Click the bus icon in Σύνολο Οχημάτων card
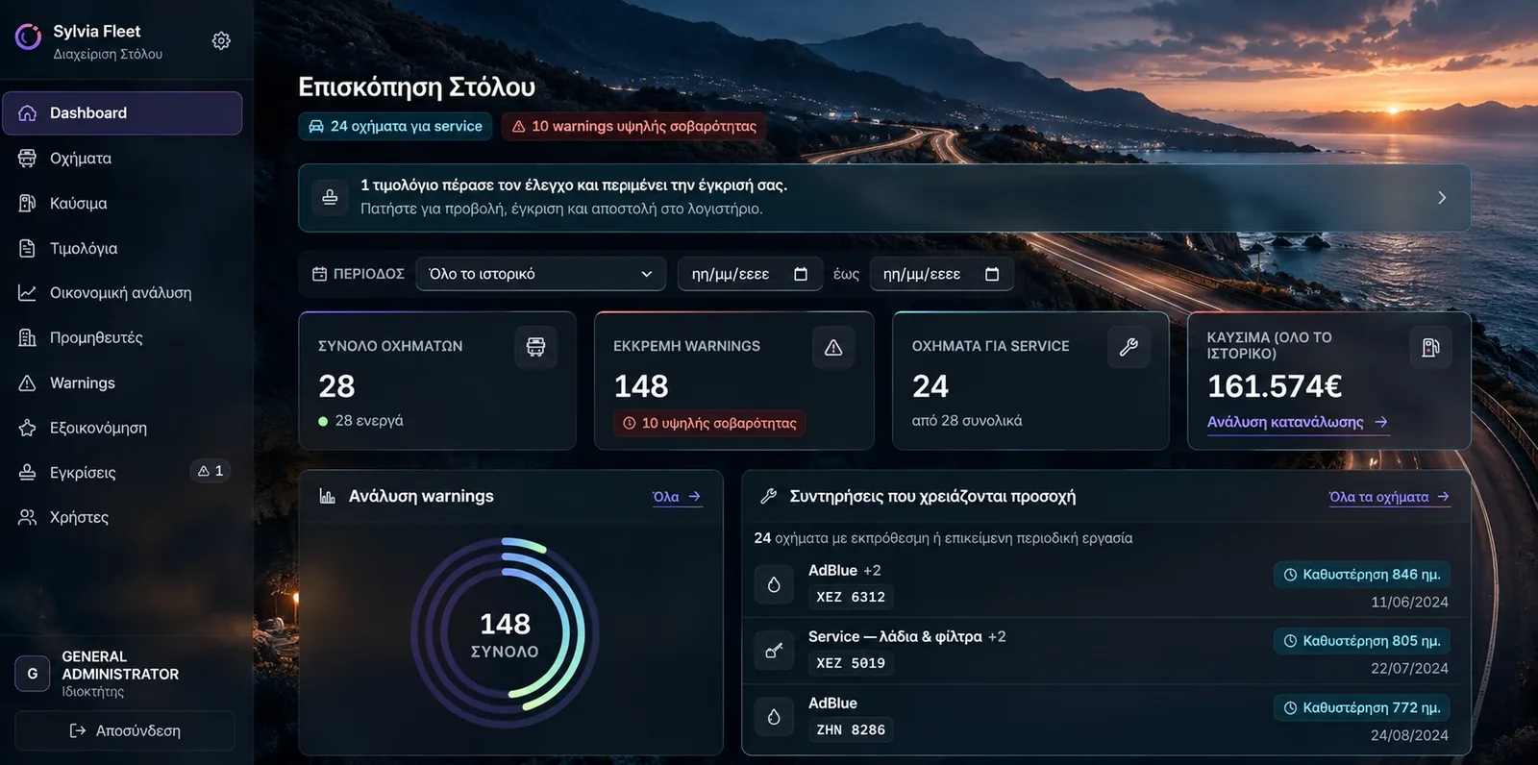The image size is (1538, 765). tap(535, 347)
